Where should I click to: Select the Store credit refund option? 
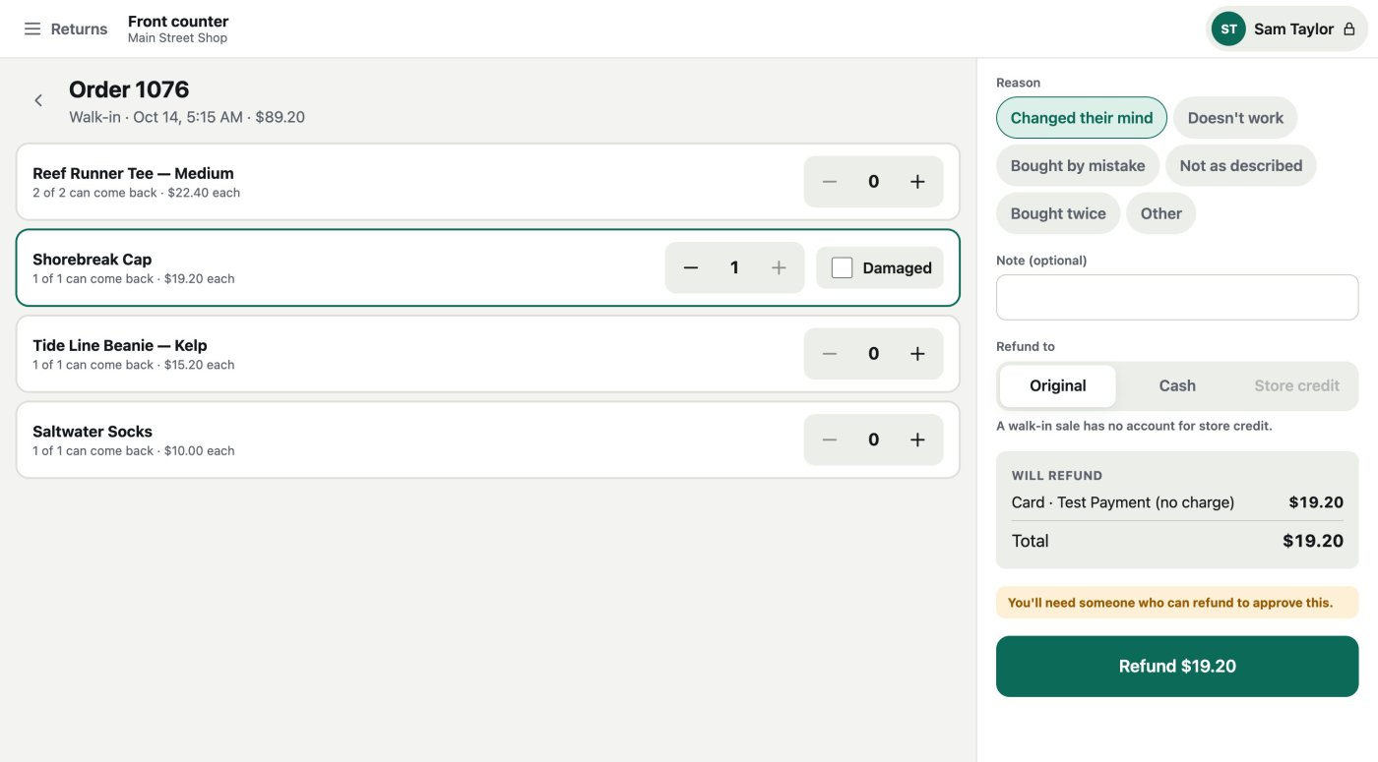(1296, 385)
